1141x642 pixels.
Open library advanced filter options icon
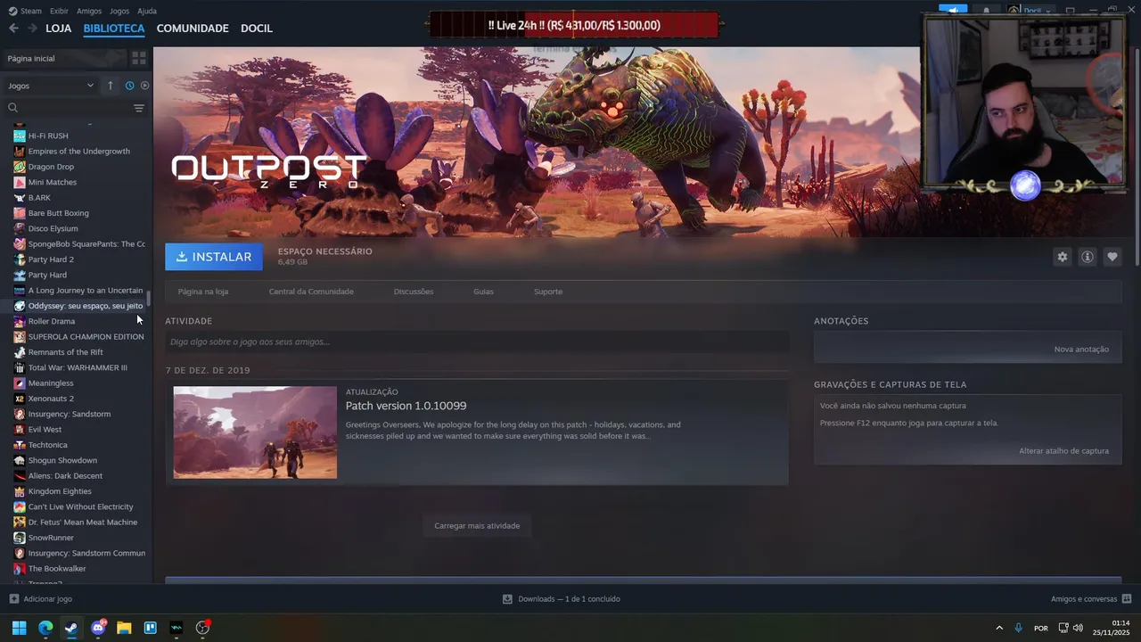138,108
